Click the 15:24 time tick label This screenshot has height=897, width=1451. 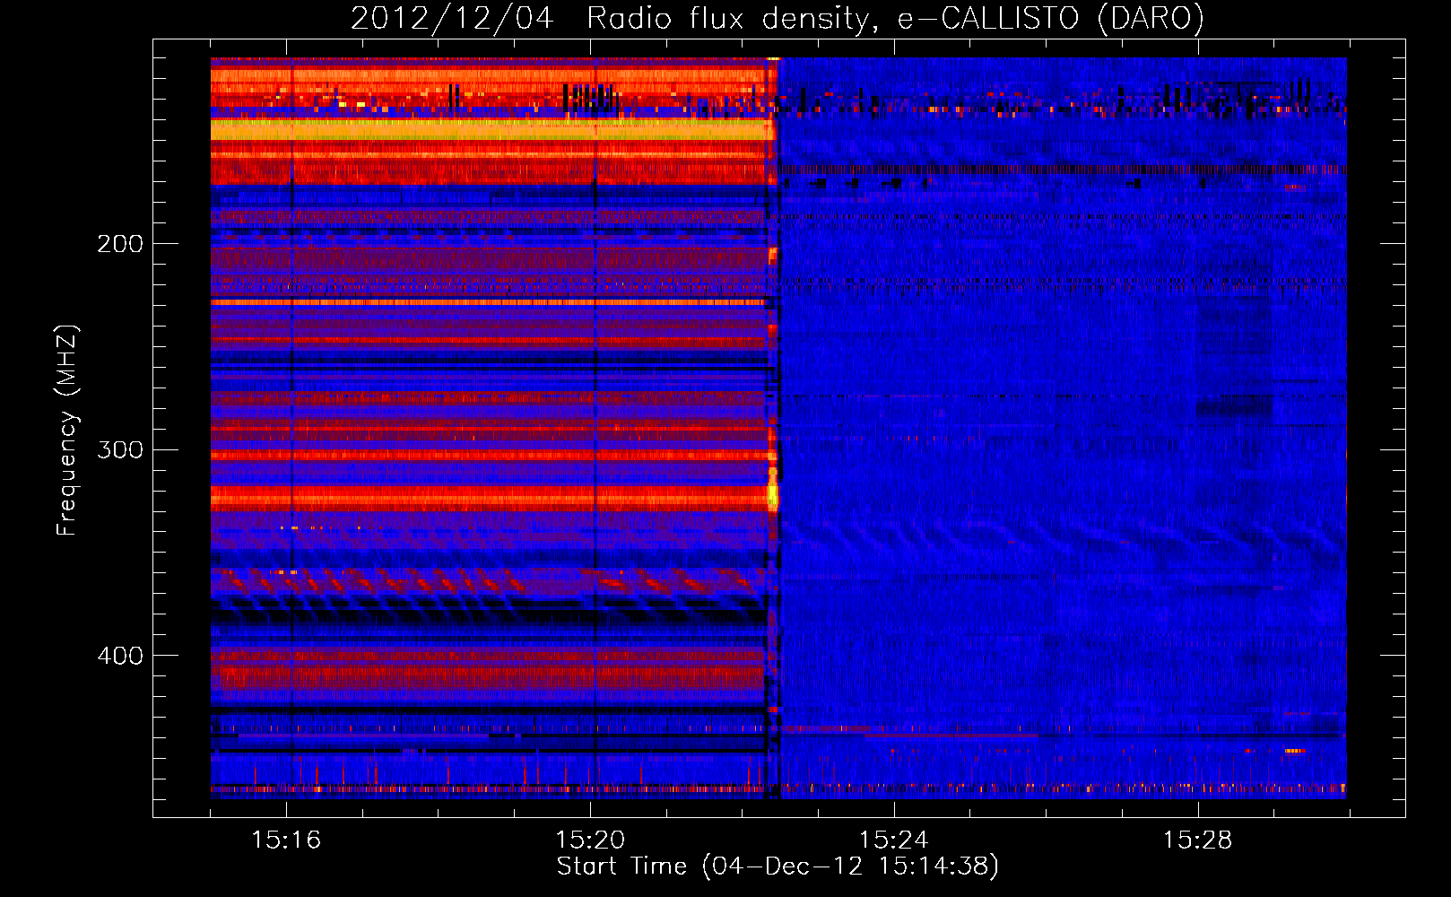click(893, 840)
